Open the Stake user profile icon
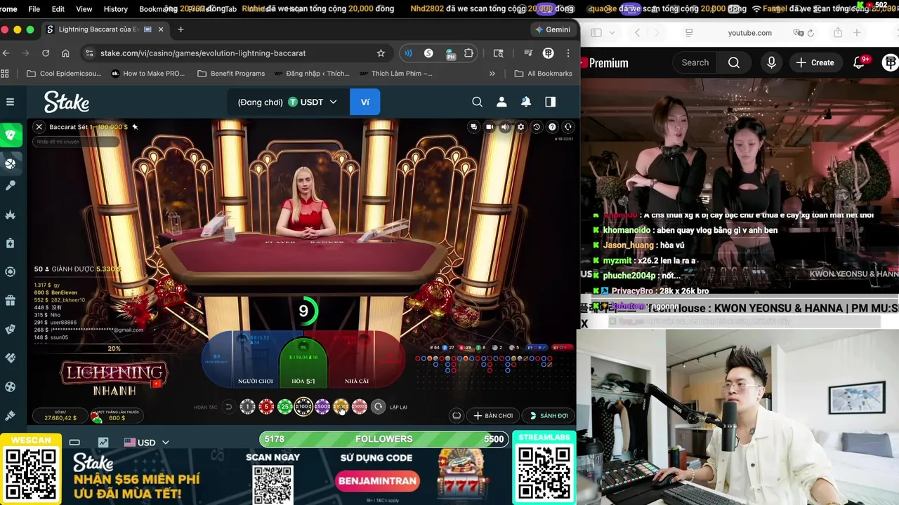Viewport: 899px width, 505px height. (x=501, y=102)
